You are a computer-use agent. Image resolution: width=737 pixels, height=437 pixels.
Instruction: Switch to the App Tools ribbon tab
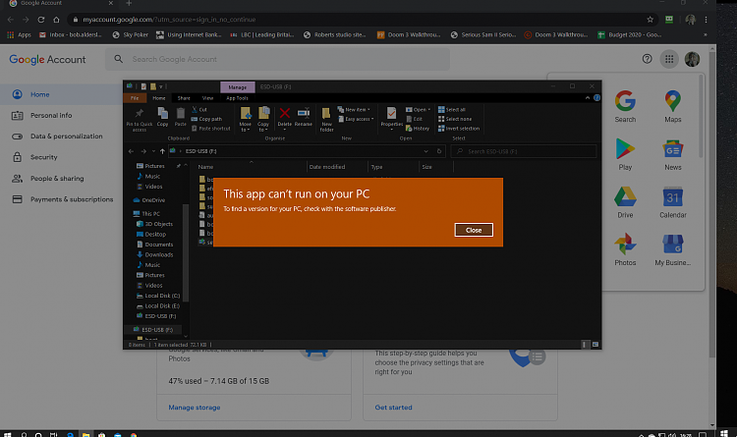click(238, 98)
